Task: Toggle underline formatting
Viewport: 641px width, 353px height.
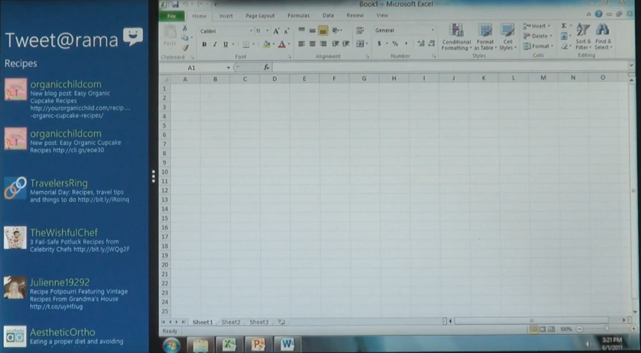Action: point(224,44)
